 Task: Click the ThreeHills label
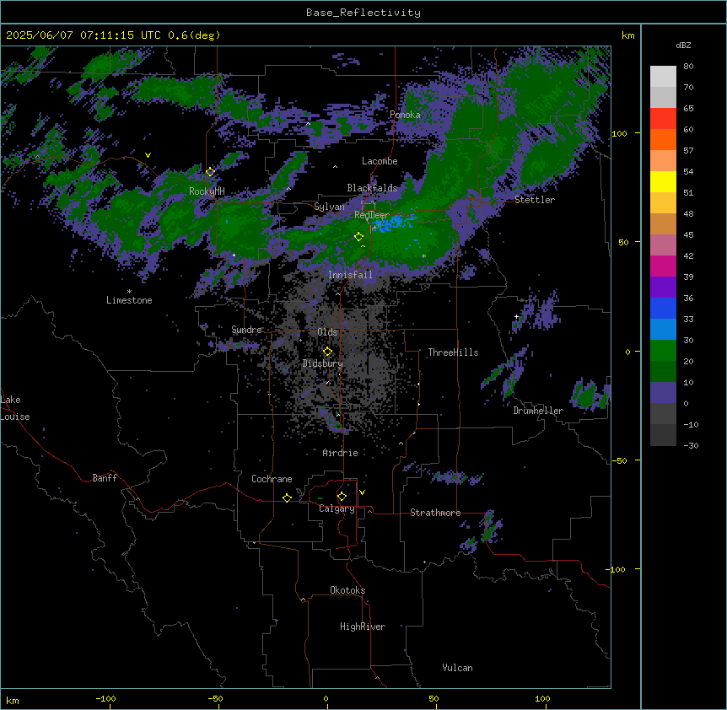click(453, 352)
